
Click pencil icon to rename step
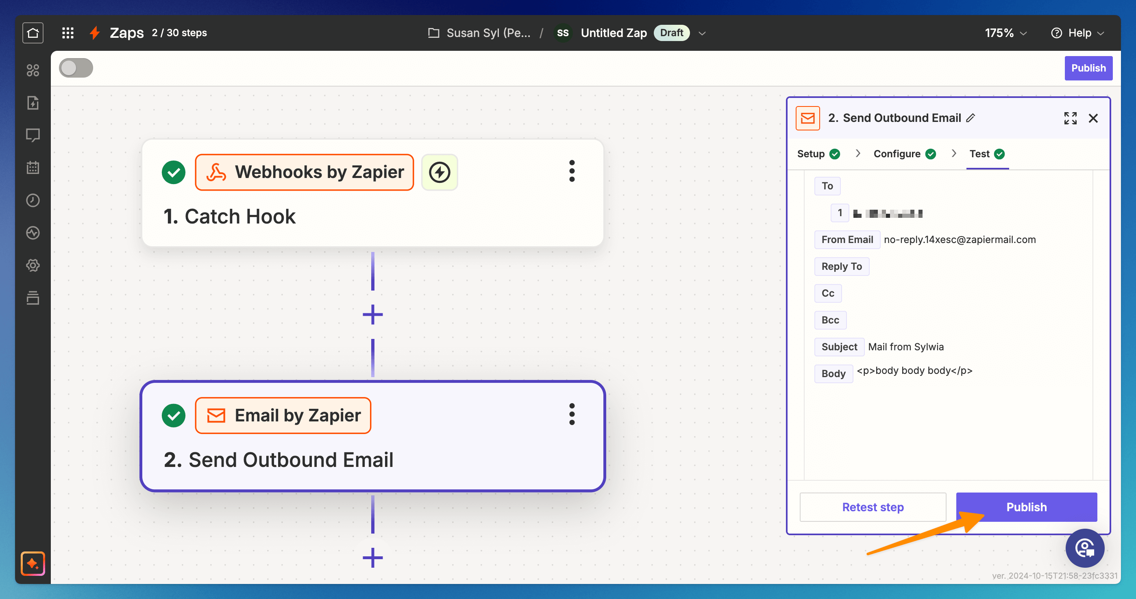click(x=971, y=118)
